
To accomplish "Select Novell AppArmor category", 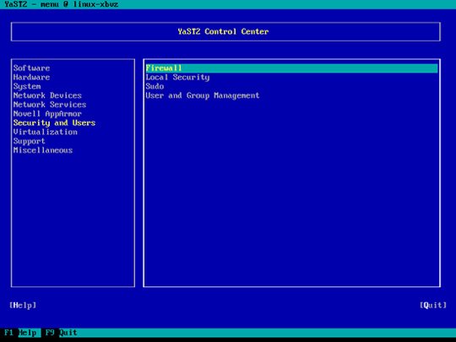I will 47,114.
